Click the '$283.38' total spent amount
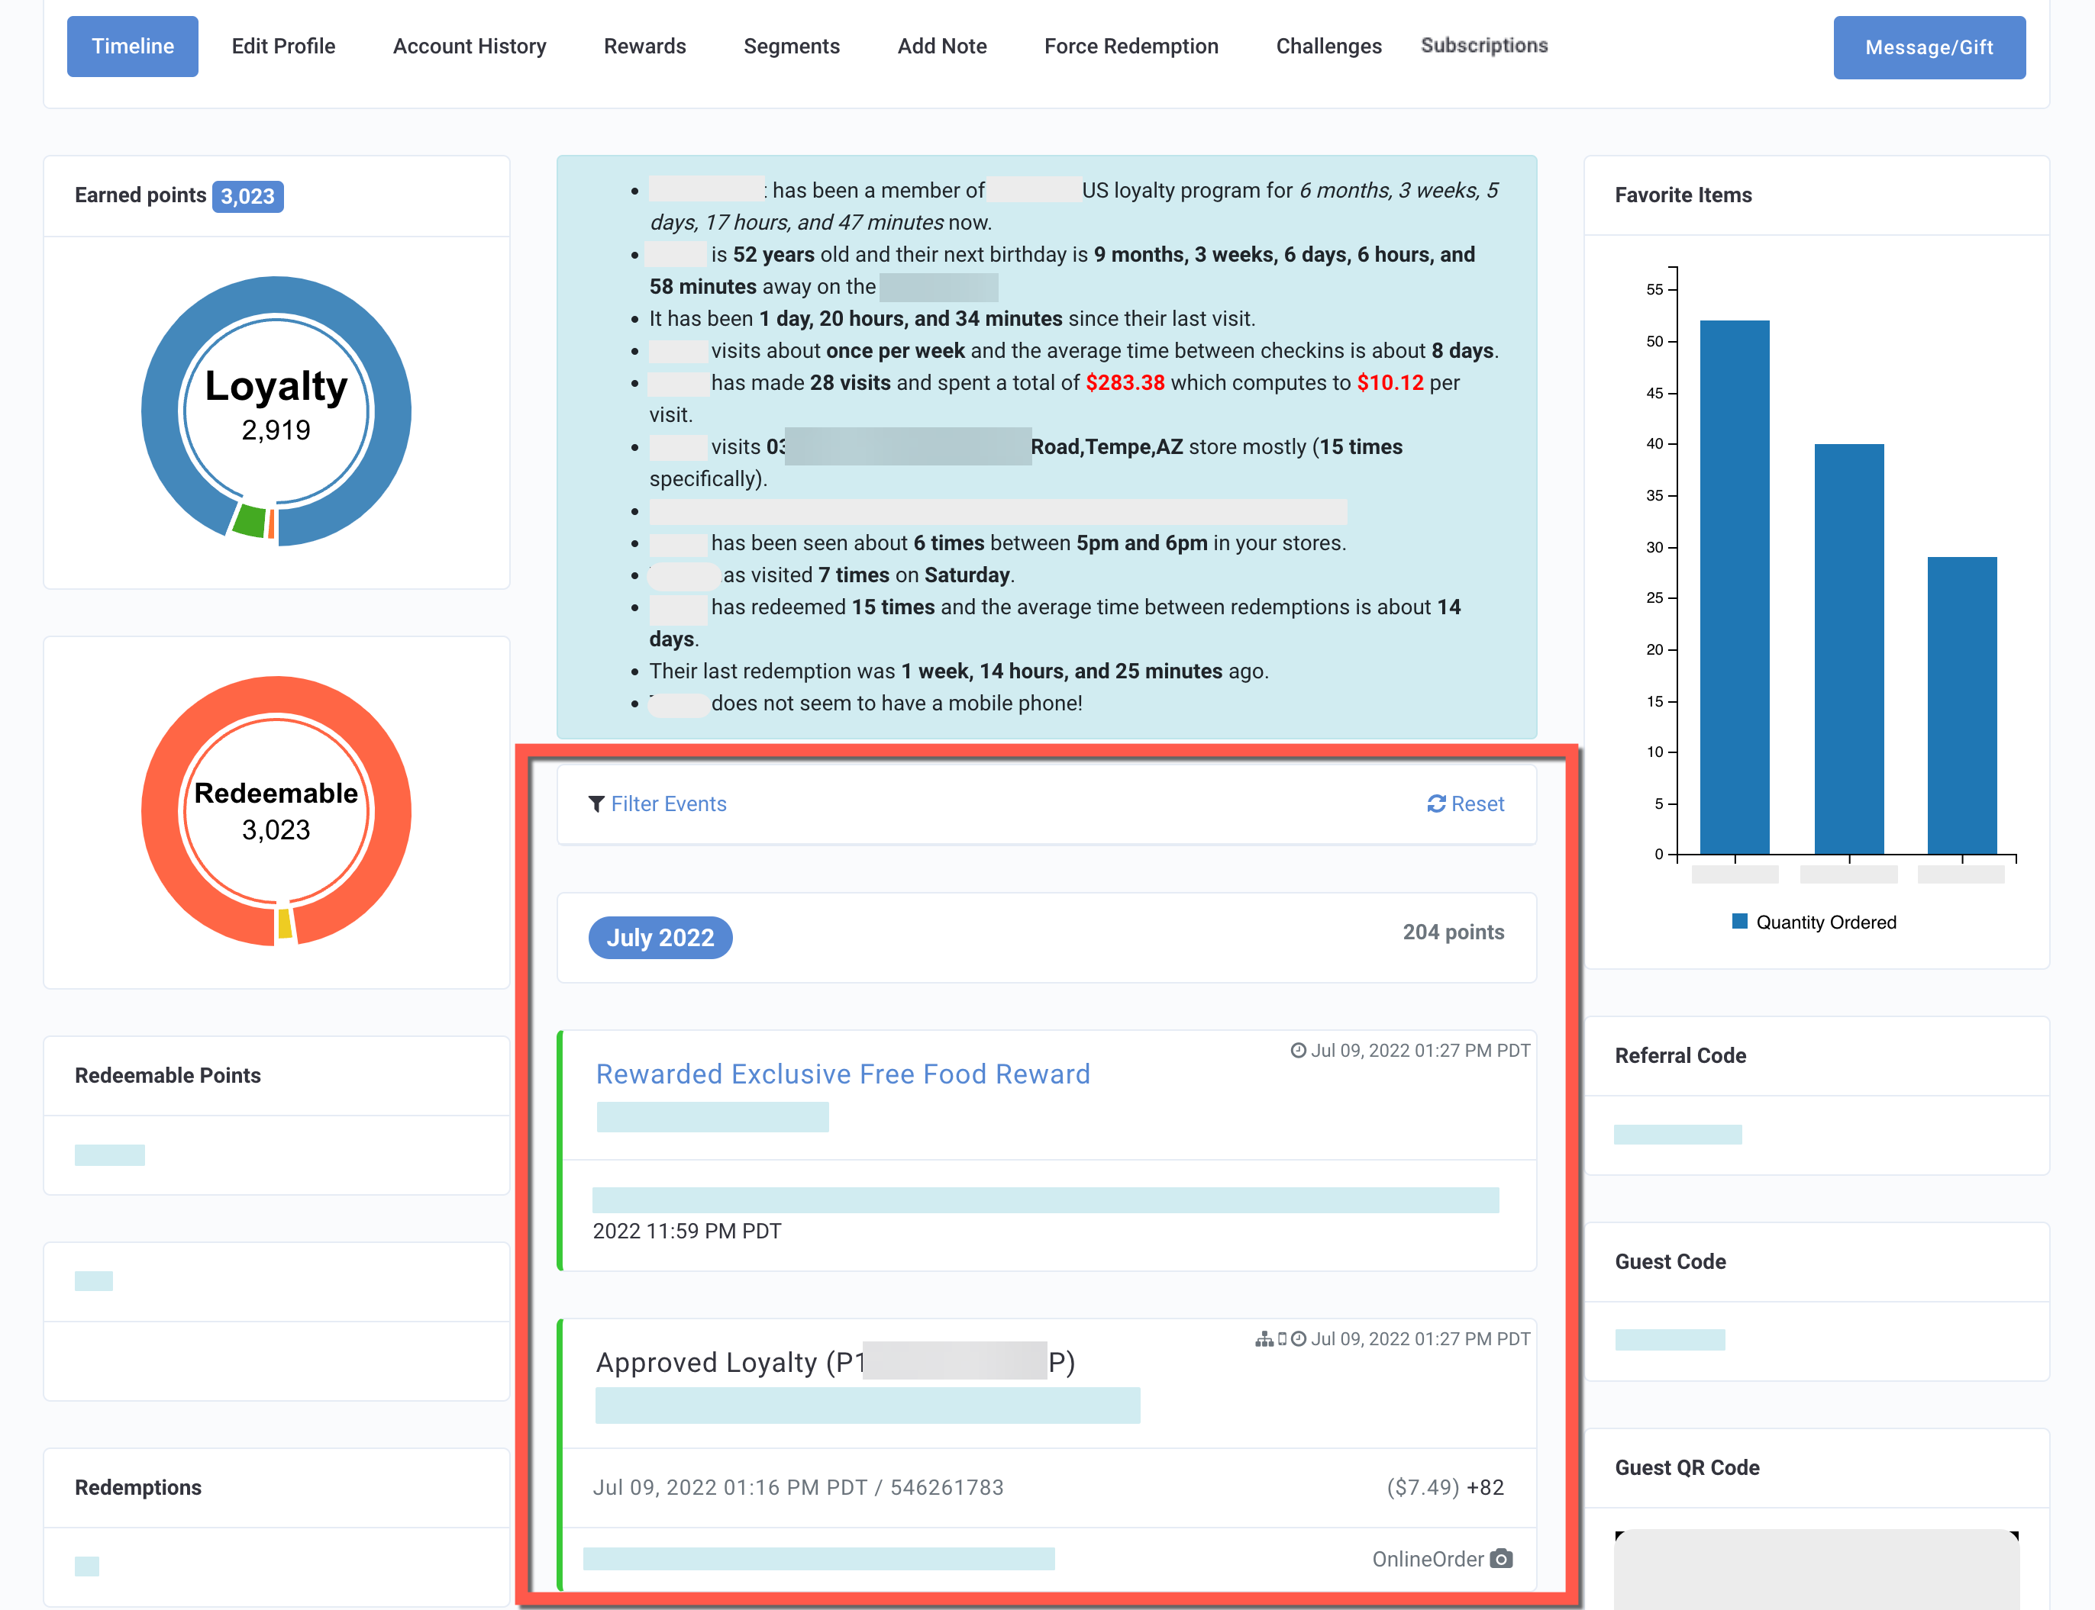The height and width of the screenshot is (1610, 2095). coord(1125,382)
